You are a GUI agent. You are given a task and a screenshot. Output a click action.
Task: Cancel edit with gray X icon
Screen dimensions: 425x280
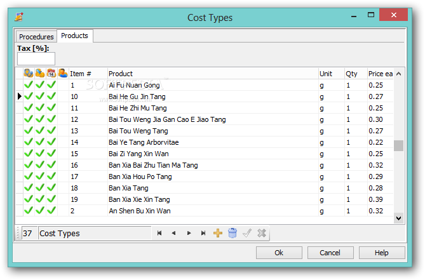262,233
